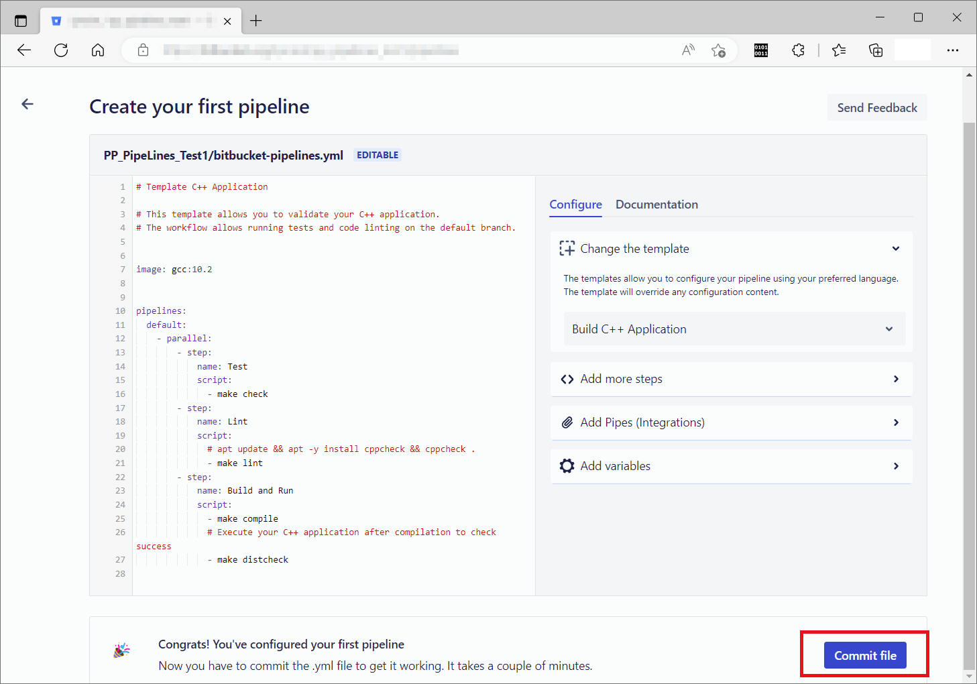
Task: Click the back arrow beside the pipeline title
Action: click(27, 104)
